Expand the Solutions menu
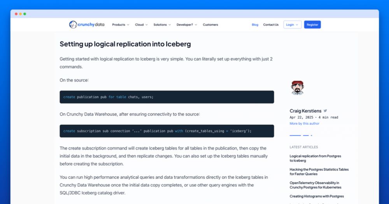This screenshot has width=389, height=204. (x=162, y=25)
